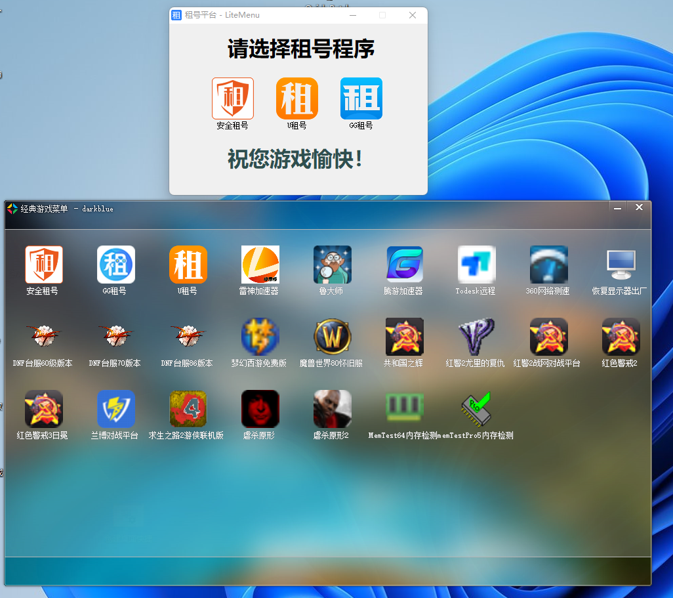673x598 pixels.
Task: Close the 租号平台 LiteMenu window
Action: 413,16
